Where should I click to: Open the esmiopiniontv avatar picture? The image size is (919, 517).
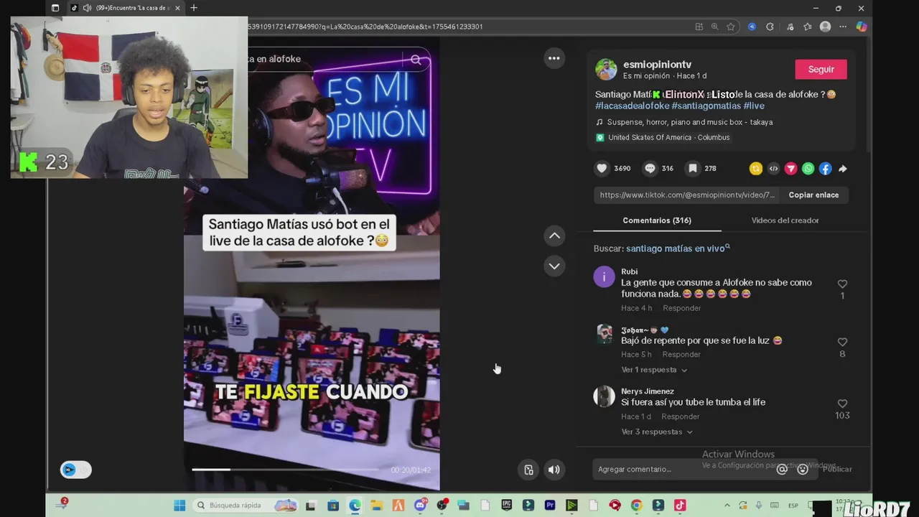606,70
